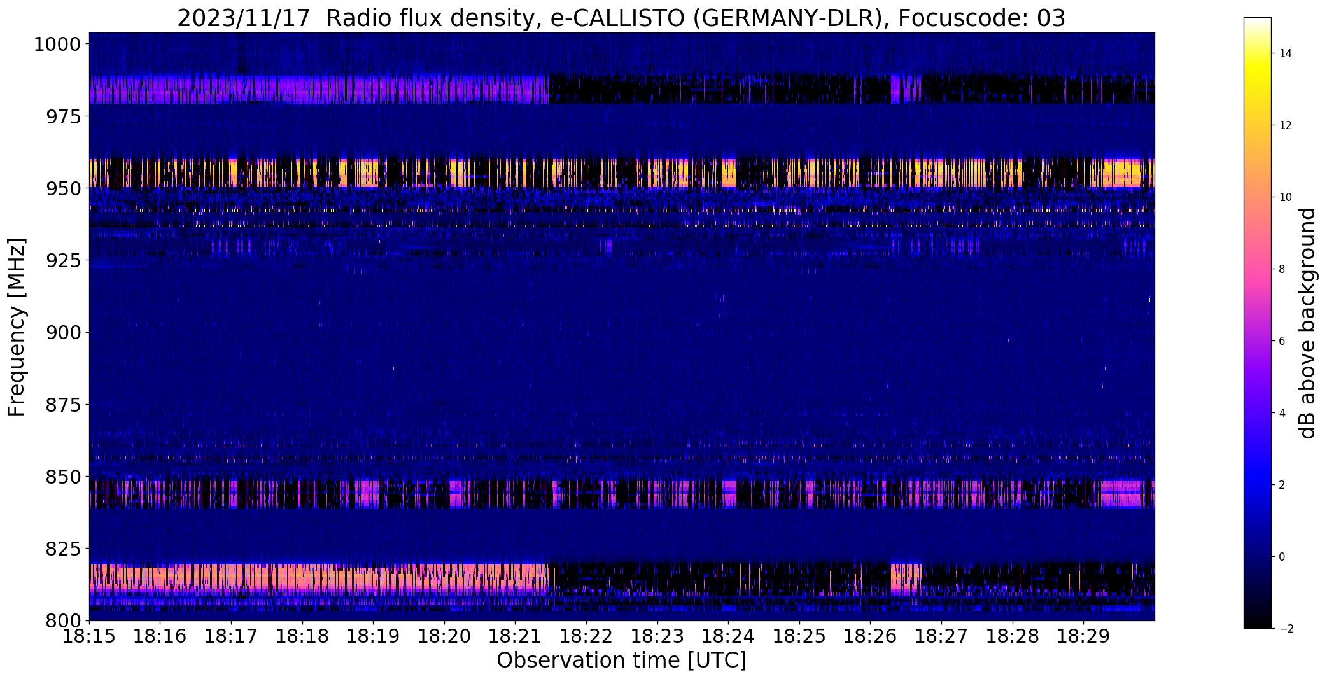The height and width of the screenshot is (679, 1327).
Task: Click the 1000 frequency tick label
Action: [57, 45]
